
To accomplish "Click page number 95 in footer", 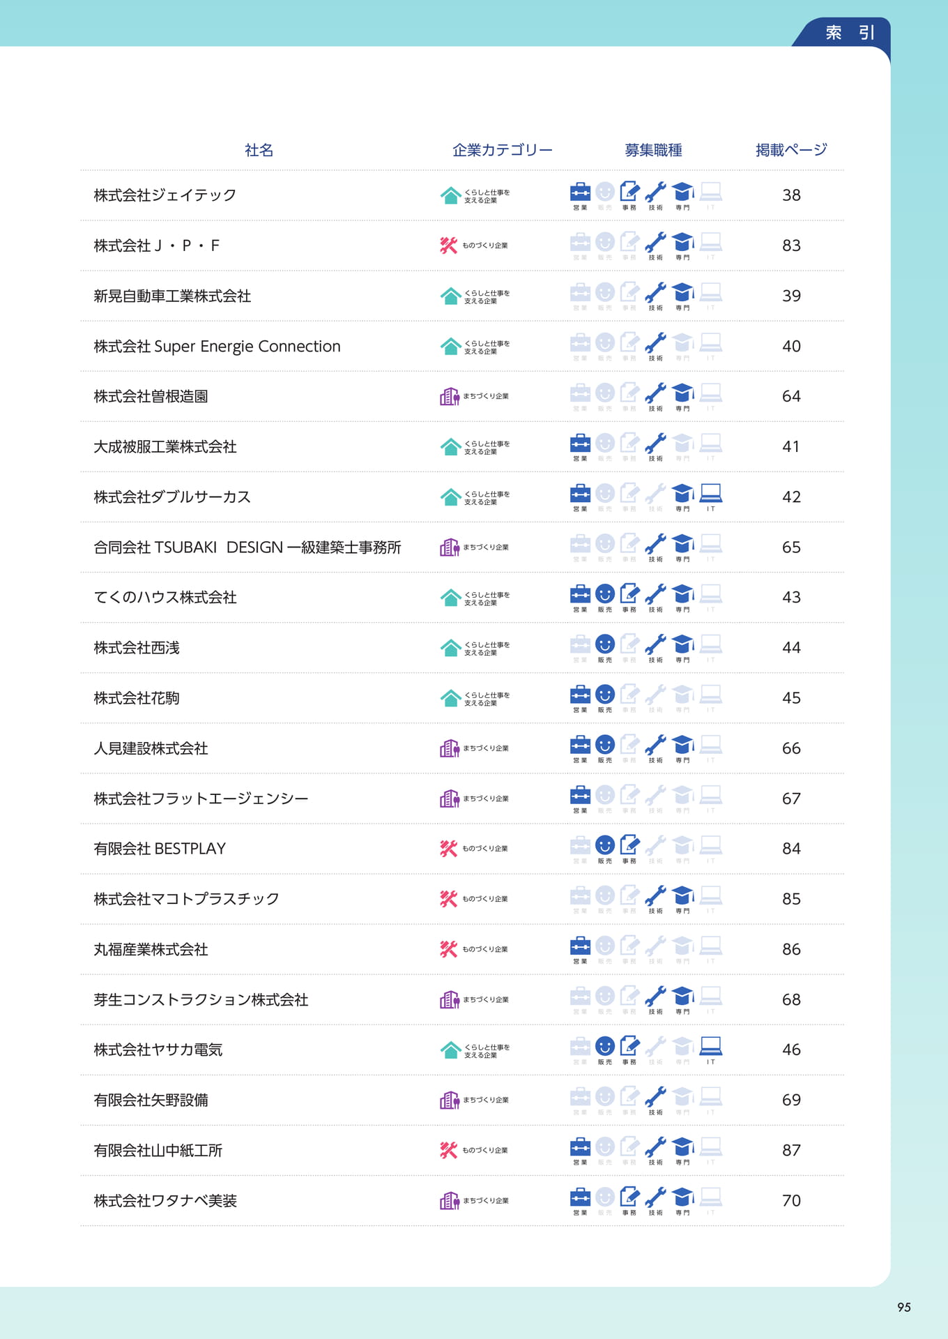I will click(x=904, y=1308).
